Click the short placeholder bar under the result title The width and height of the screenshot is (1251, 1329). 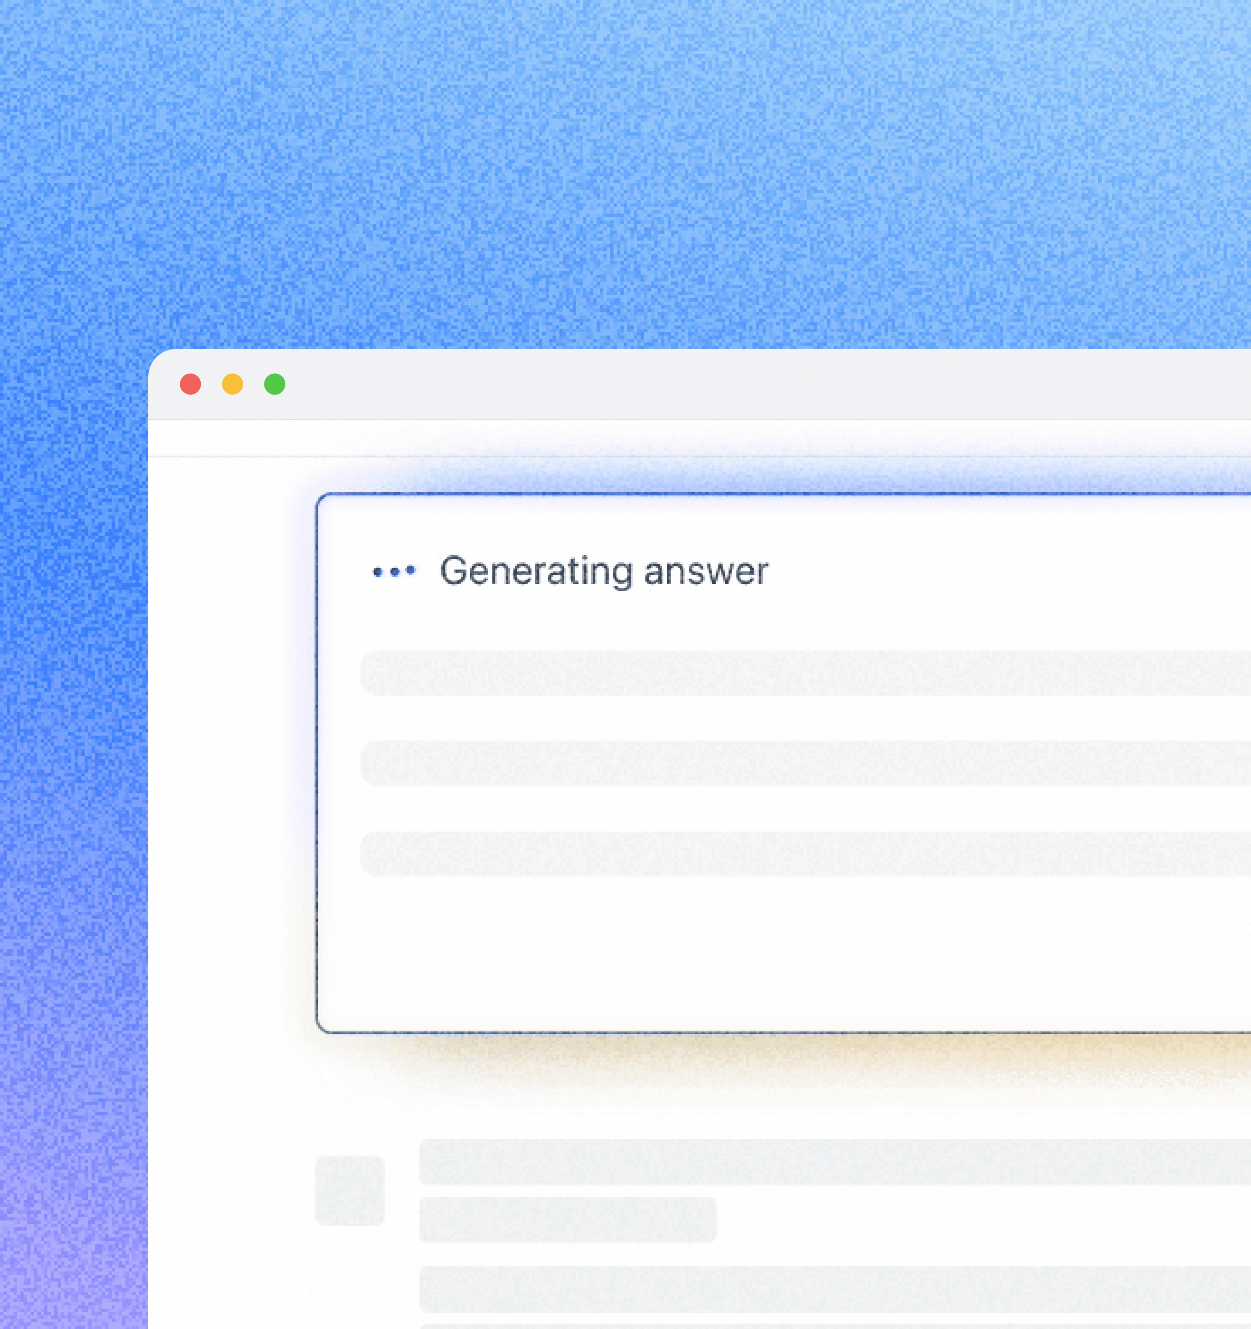pos(567,1220)
